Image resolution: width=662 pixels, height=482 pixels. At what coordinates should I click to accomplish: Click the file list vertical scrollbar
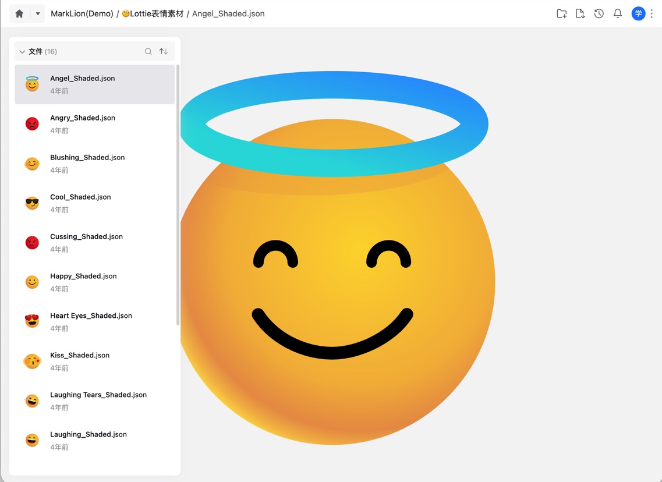[178, 195]
